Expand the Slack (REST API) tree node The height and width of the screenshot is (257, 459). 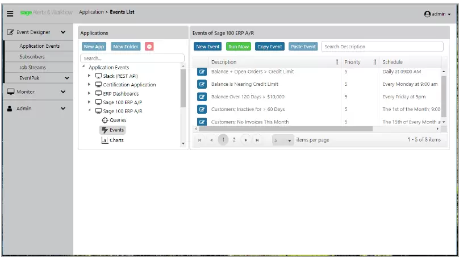89,76
